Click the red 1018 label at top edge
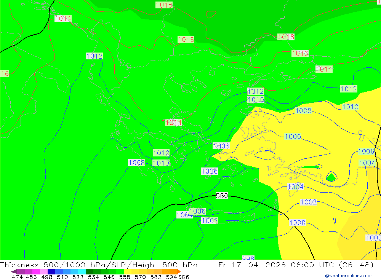381x279 pixels. click(164, 5)
